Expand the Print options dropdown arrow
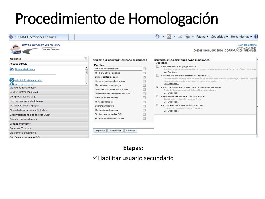265x199 pixels. 193,37
